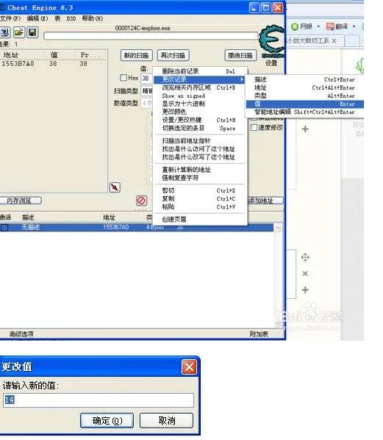Image resolution: width=383 pixels, height=440 pixels.
Task: Select 更改记录 submenu entry
Action: (199, 79)
